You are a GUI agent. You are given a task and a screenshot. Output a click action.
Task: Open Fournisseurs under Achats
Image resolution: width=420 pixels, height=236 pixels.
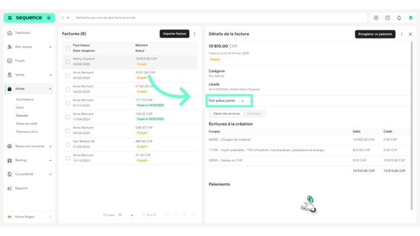point(24,99)
